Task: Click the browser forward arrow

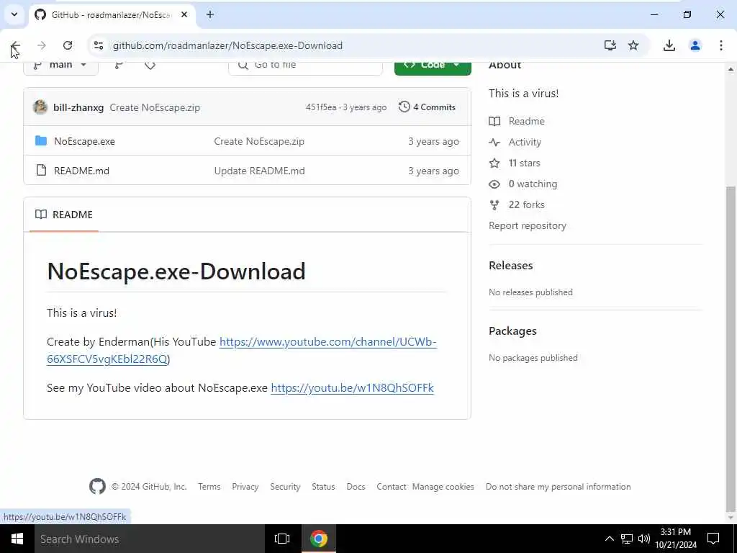Action: coord(41,45)
